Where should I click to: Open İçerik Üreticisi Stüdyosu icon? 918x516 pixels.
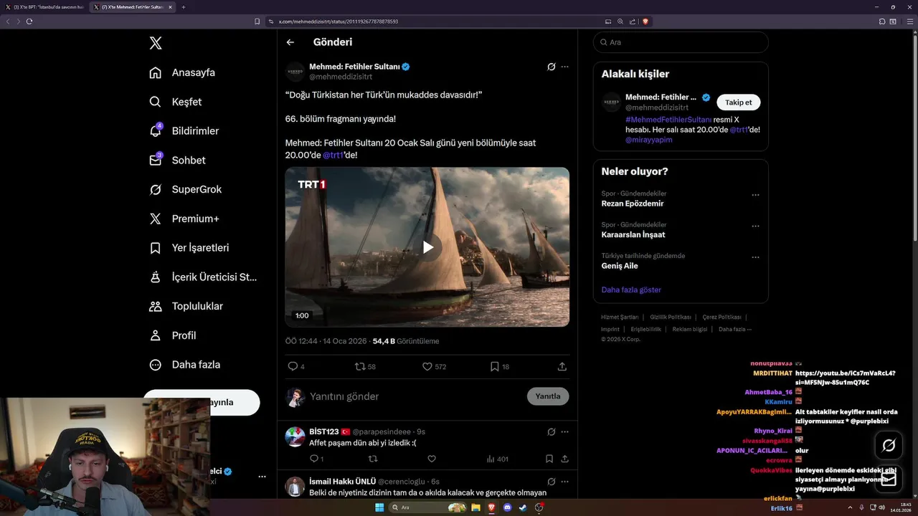[155, 277]
